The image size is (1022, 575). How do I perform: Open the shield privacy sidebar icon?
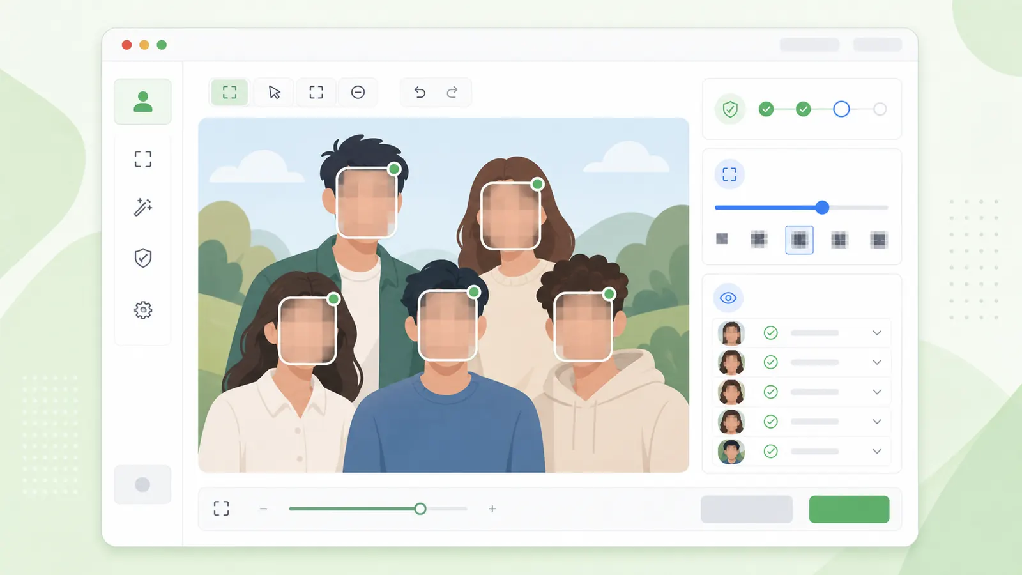[143, 258]
